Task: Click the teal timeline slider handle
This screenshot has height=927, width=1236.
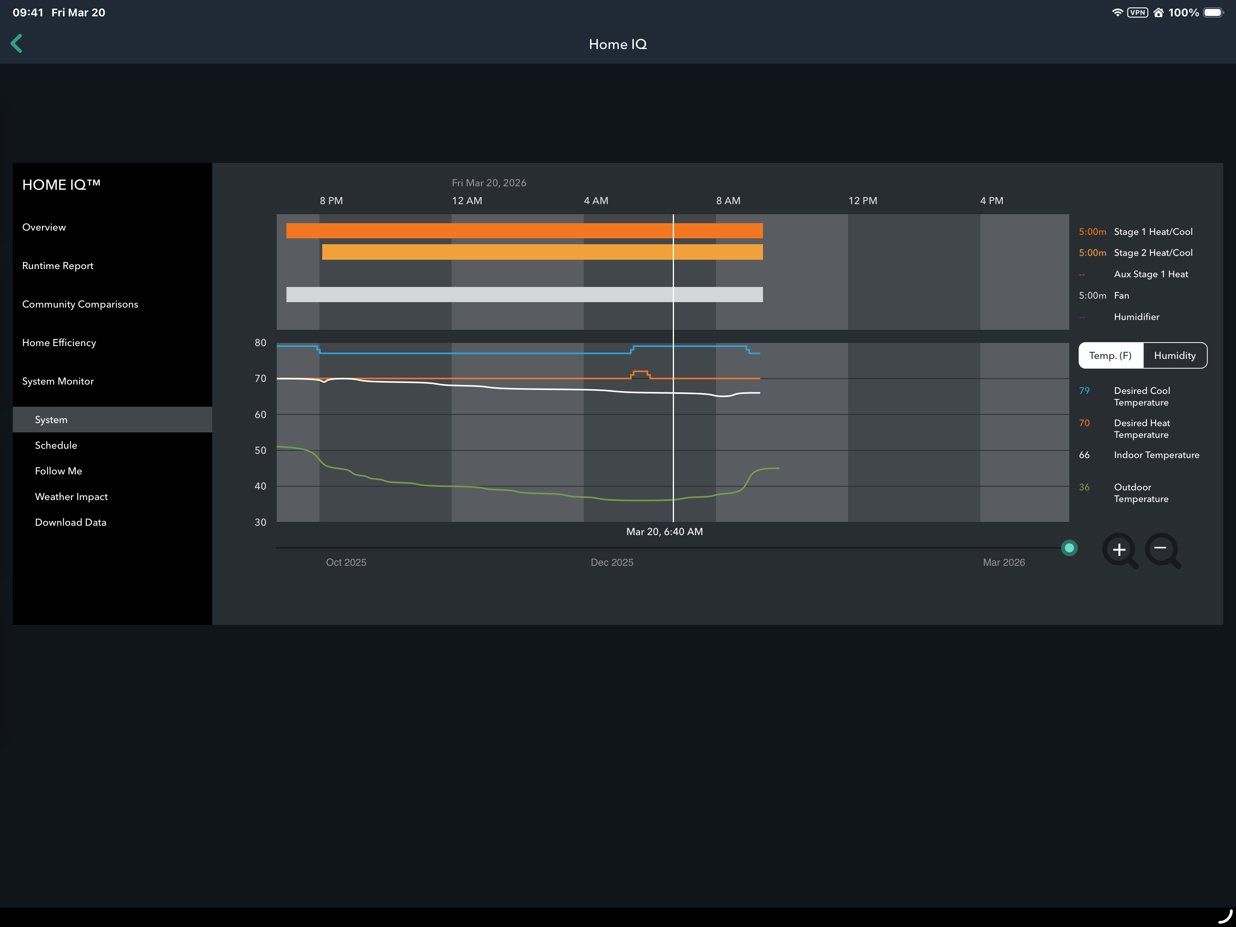Action: (1069, 548)
